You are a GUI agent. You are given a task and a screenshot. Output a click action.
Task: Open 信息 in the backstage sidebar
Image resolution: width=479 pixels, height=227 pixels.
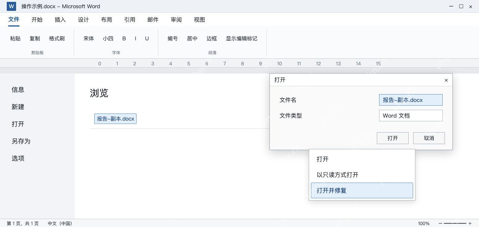(18, 90)
